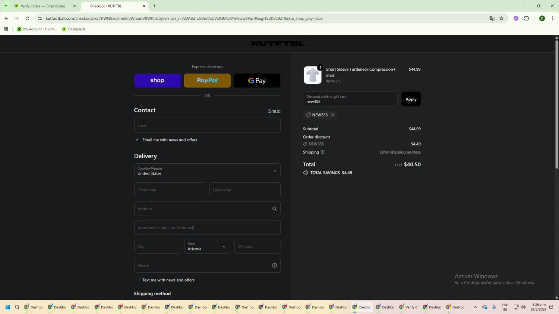559x314 pixels.
Task: Open My Account - Highli... bookmark
Action: pyautogui.click(x=37, y=29)
